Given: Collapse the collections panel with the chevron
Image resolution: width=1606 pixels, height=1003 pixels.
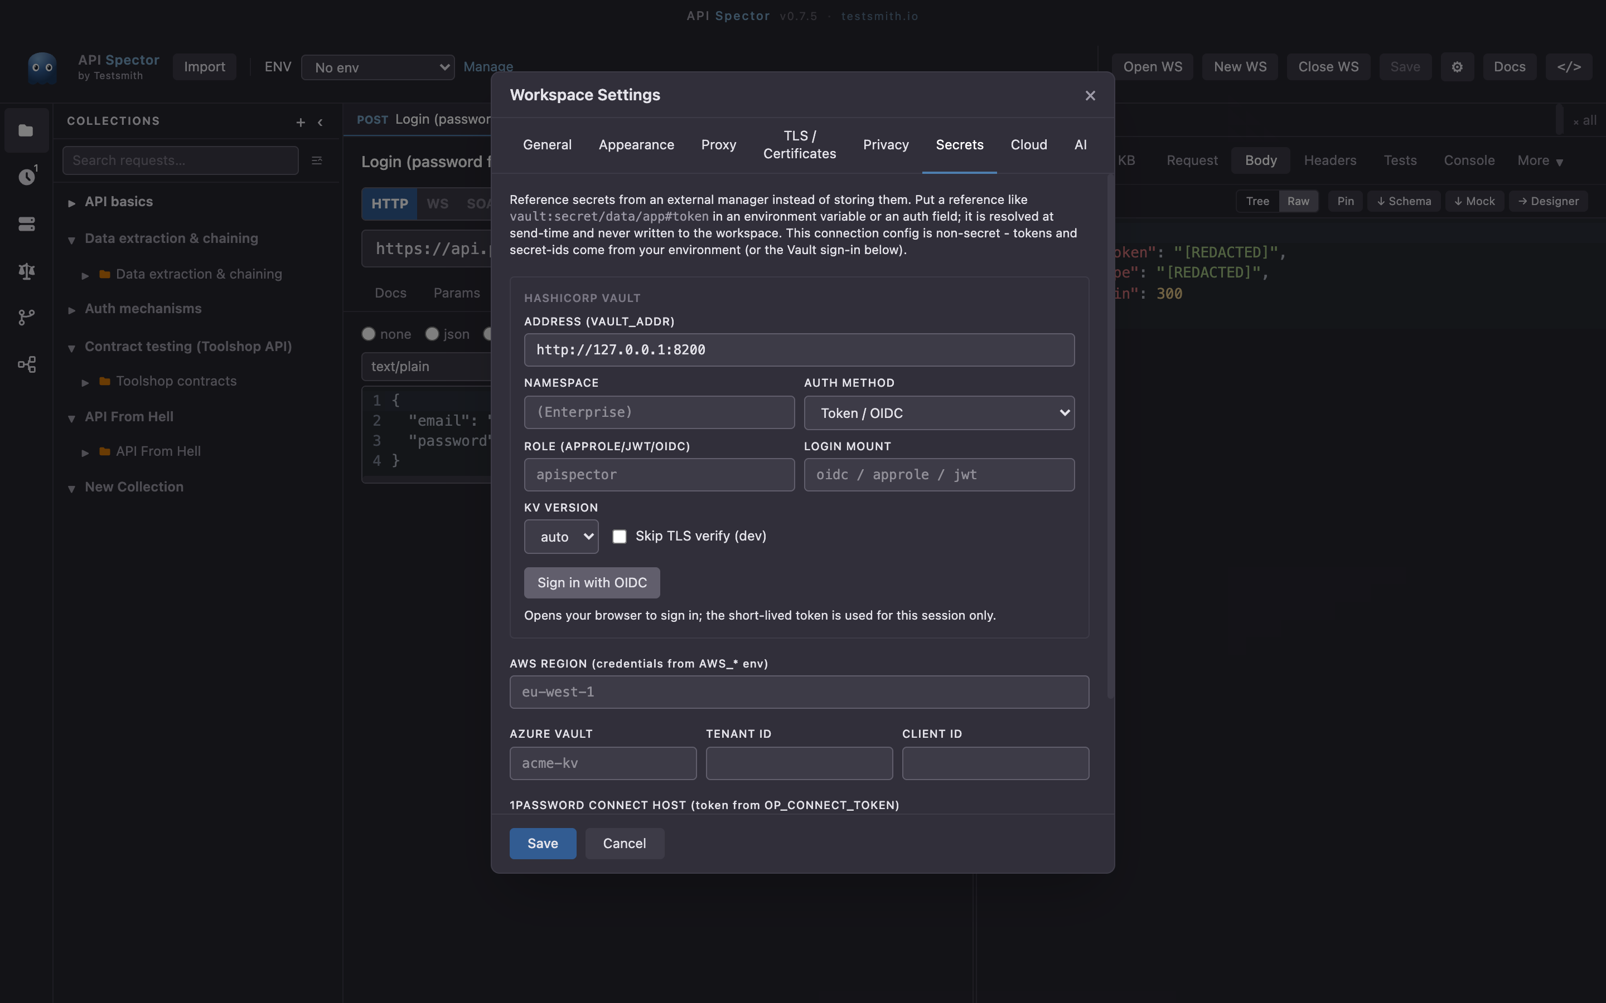Looking at the screenshot, I should coord(320,122).
